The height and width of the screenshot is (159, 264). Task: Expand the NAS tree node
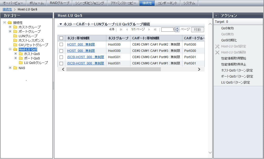(x=10, y=68)
